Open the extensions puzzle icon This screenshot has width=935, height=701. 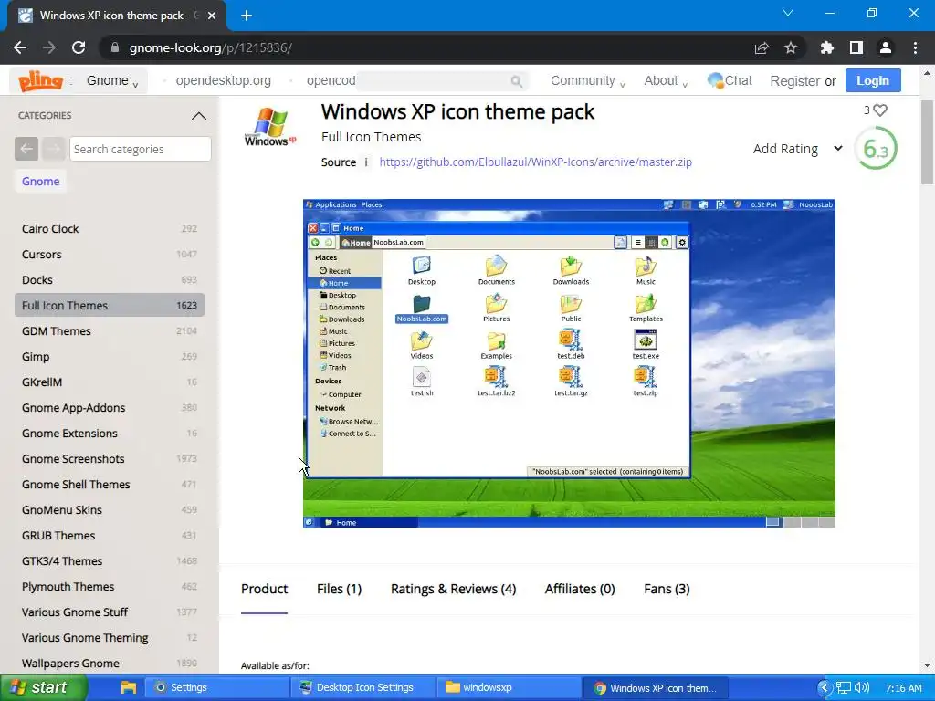pos(827,47)
